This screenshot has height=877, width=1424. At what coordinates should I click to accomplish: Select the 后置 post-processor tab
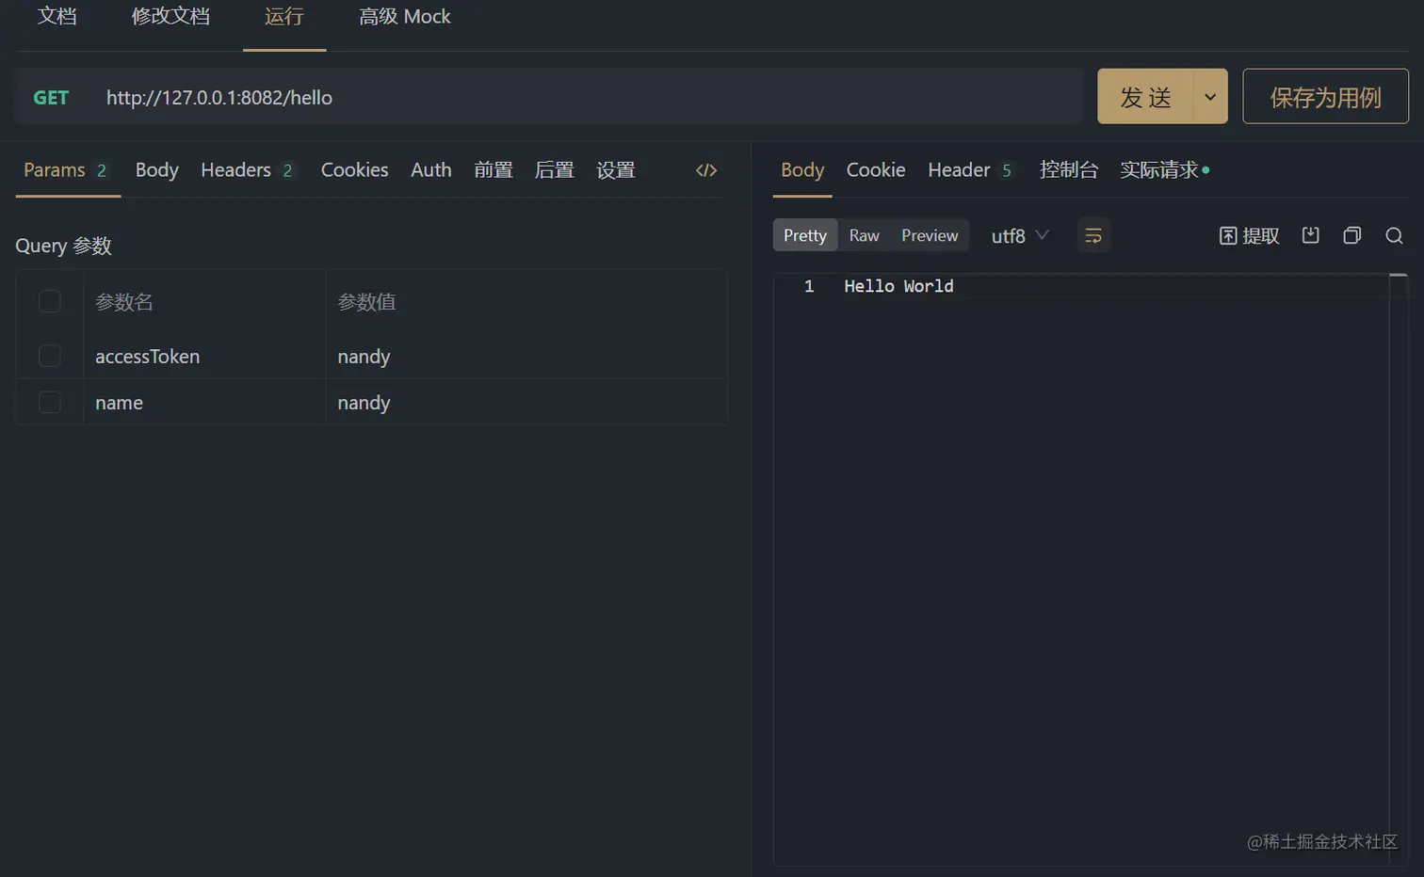point(555,170)
